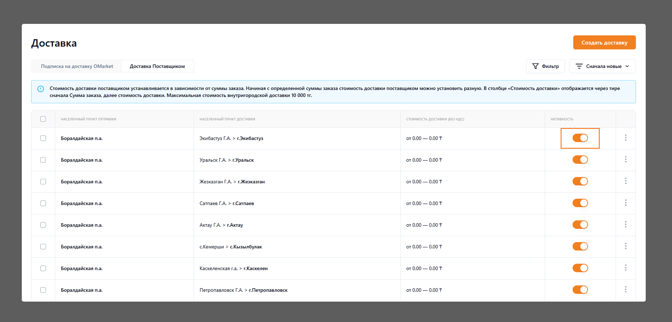Open three-dot menu for Актау row

point(626,224)
